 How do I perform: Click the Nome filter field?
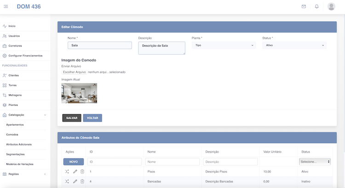point(172,162)
